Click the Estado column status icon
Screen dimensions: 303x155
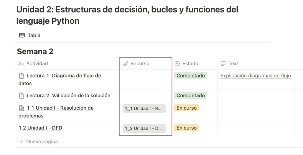click(177, 64)
